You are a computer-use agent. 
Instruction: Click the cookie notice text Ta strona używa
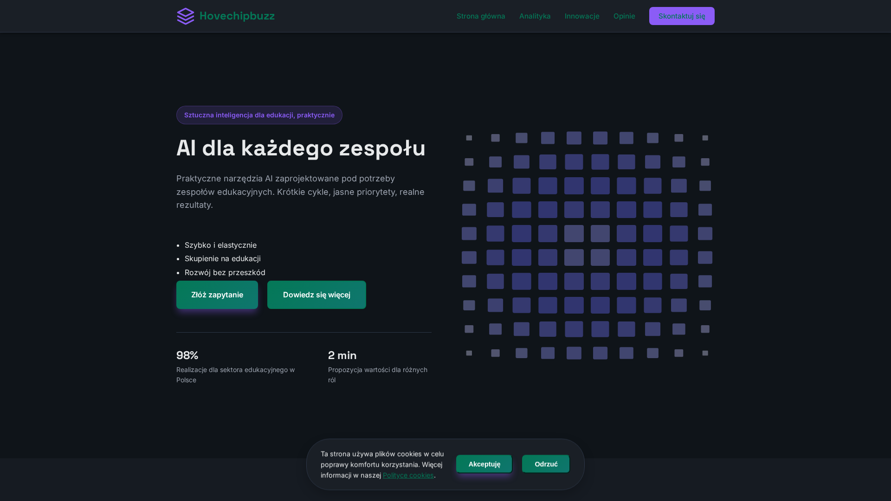tap(382, 464)
